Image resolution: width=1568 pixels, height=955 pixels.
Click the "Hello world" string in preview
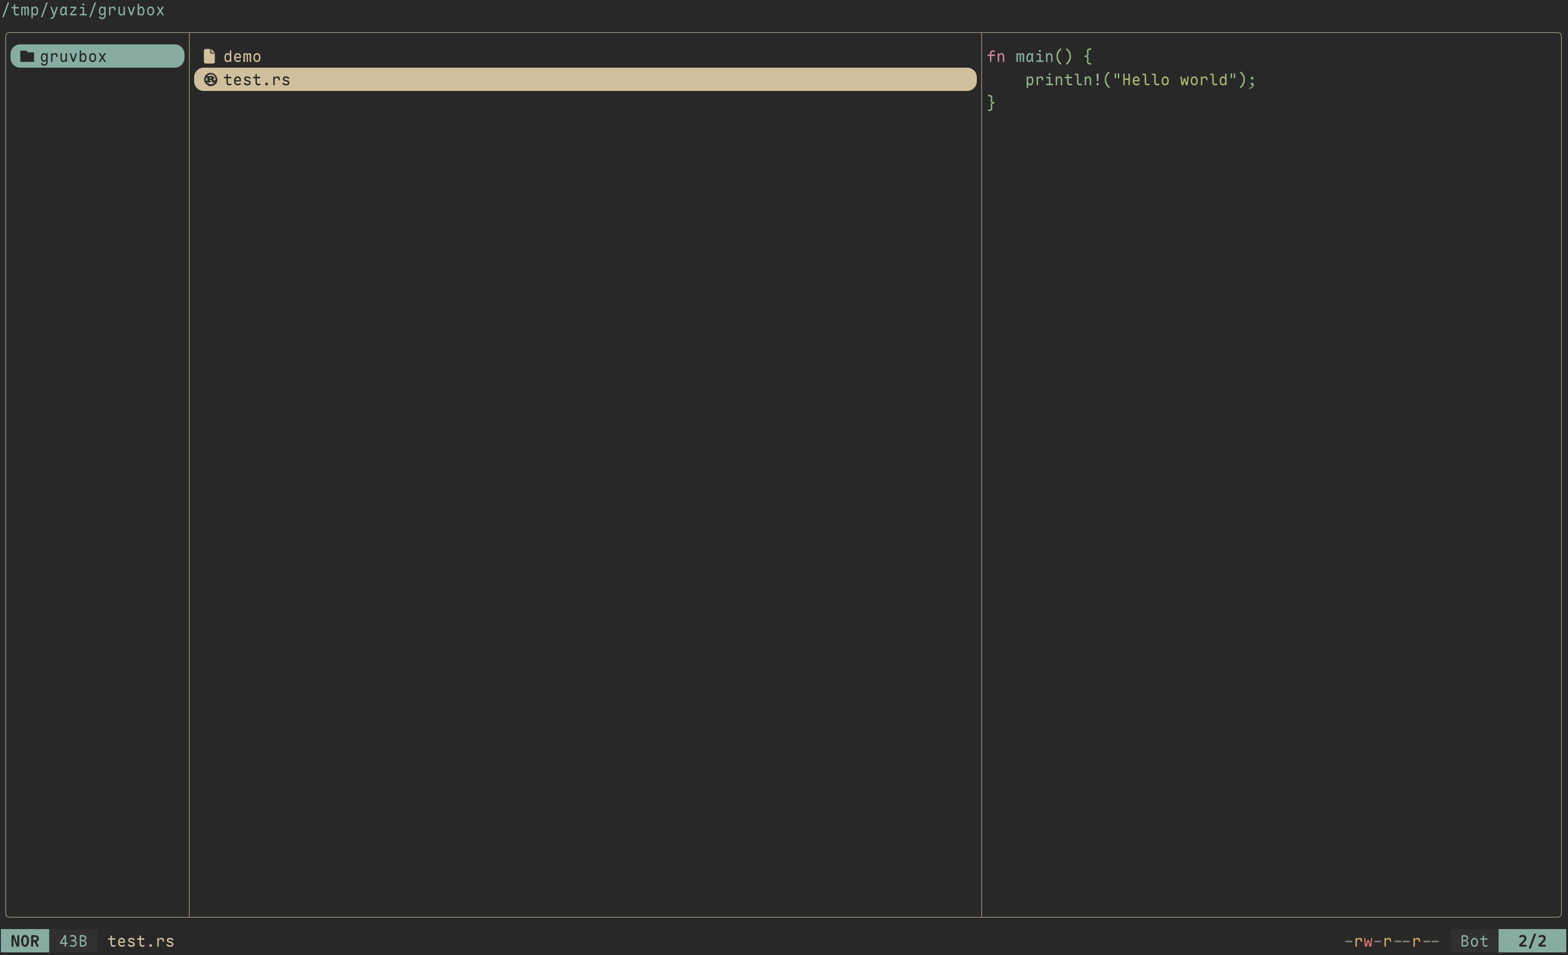1175,80
